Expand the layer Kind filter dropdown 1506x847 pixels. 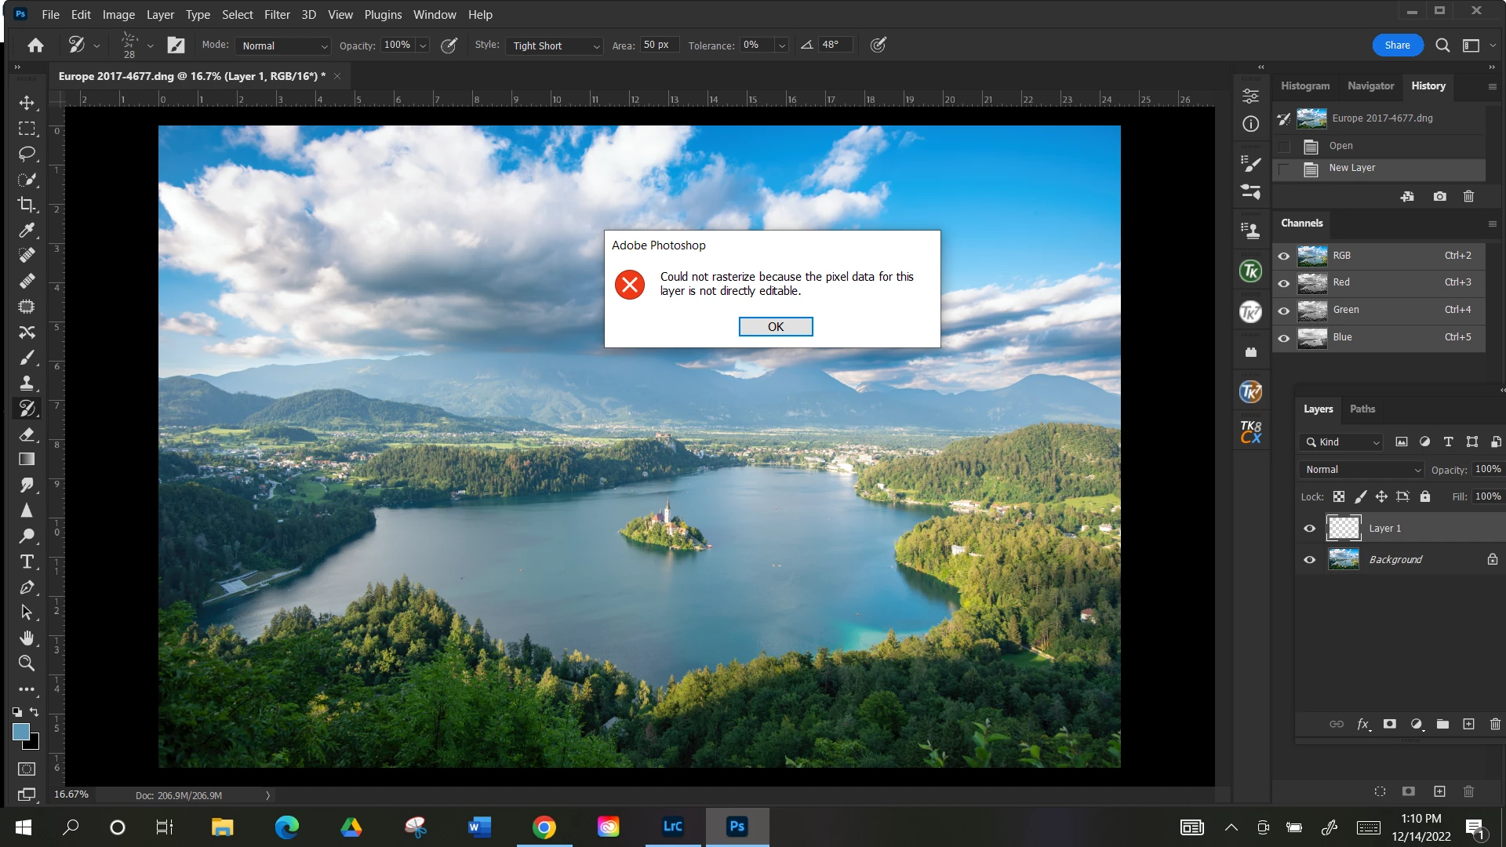(x=1341, y=442)
